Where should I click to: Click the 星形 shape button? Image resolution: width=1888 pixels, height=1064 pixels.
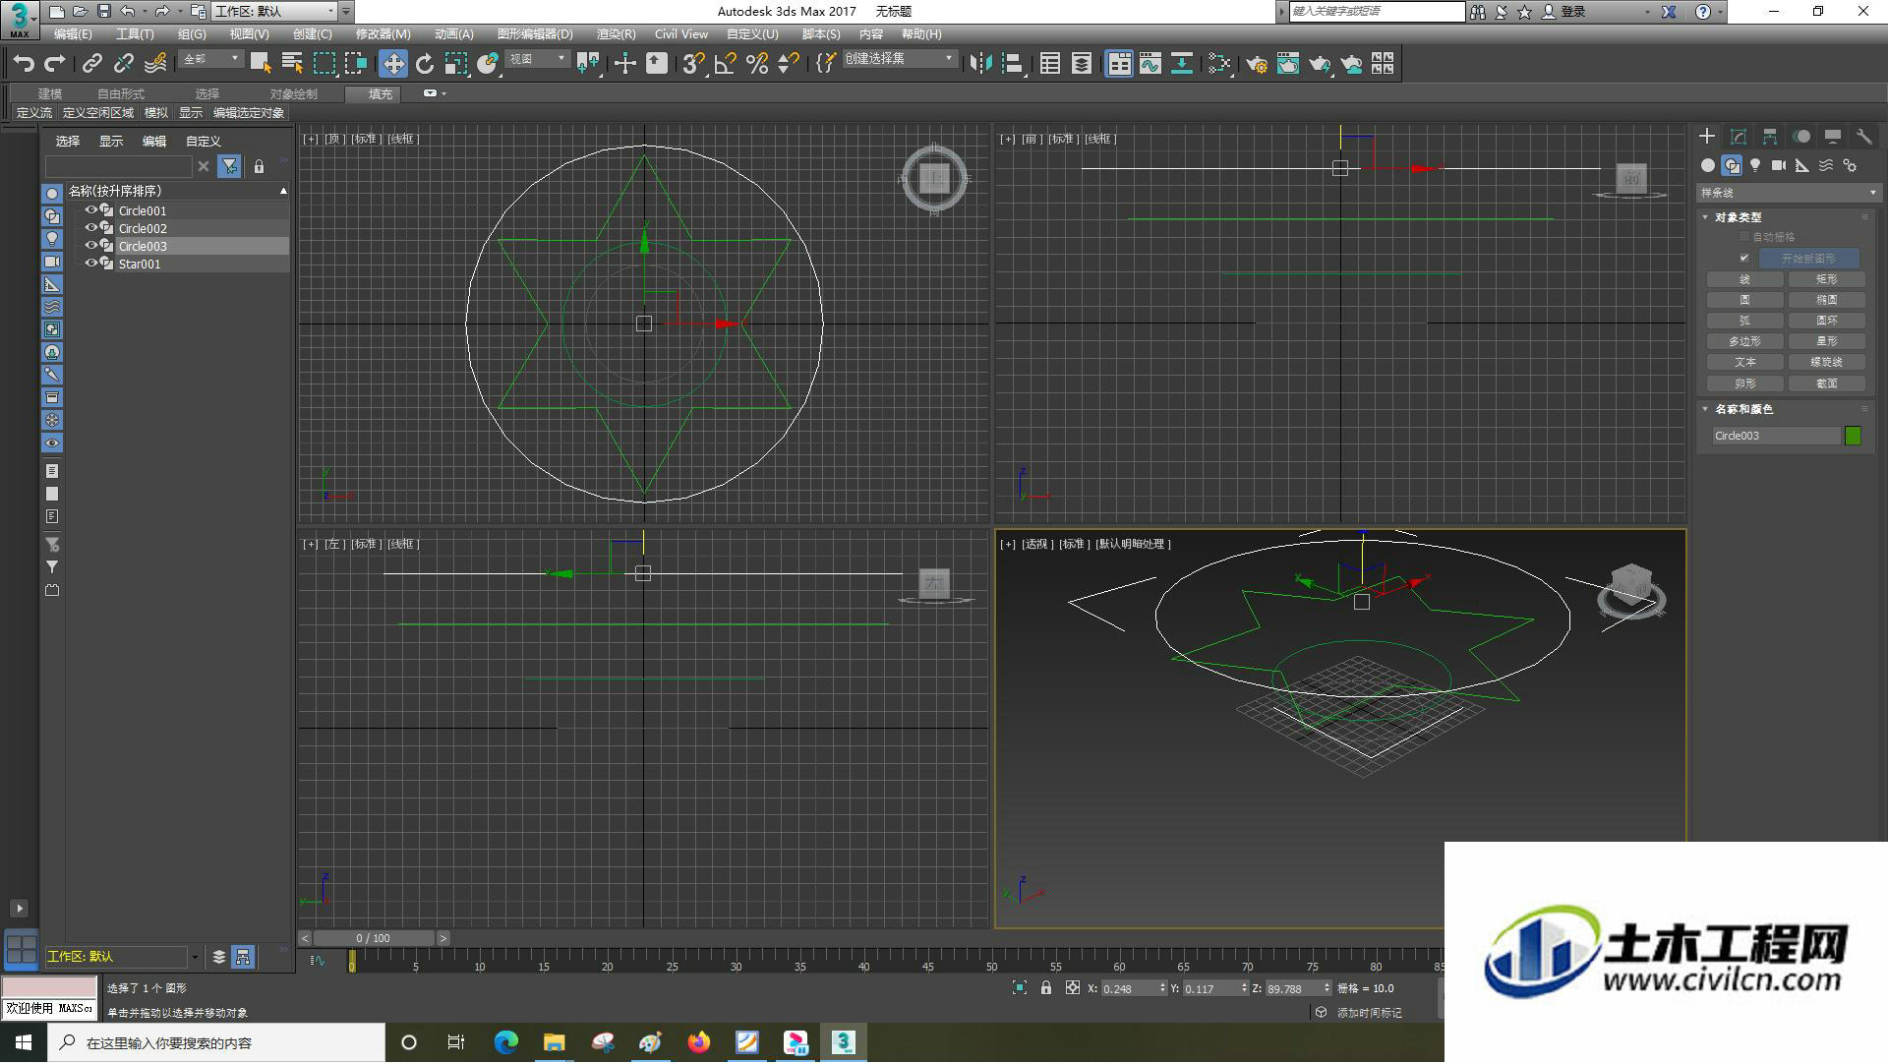(1827, 341)
